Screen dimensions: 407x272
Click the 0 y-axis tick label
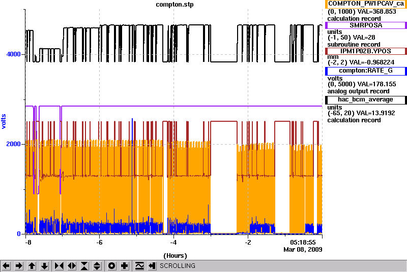(x=19, y=234)
